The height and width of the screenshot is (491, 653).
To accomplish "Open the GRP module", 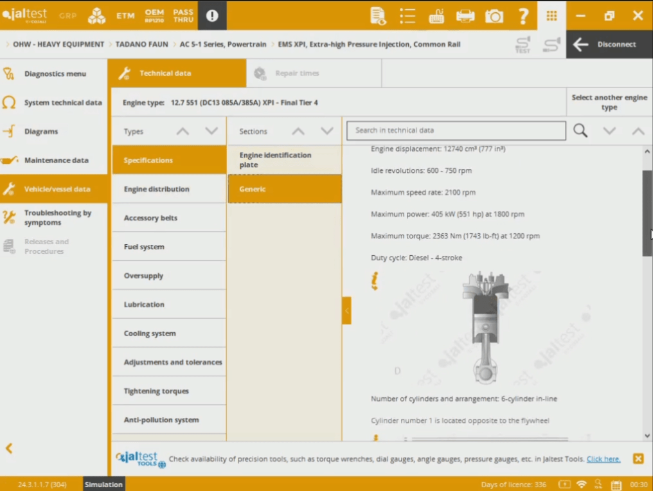I will pos(68,16).
